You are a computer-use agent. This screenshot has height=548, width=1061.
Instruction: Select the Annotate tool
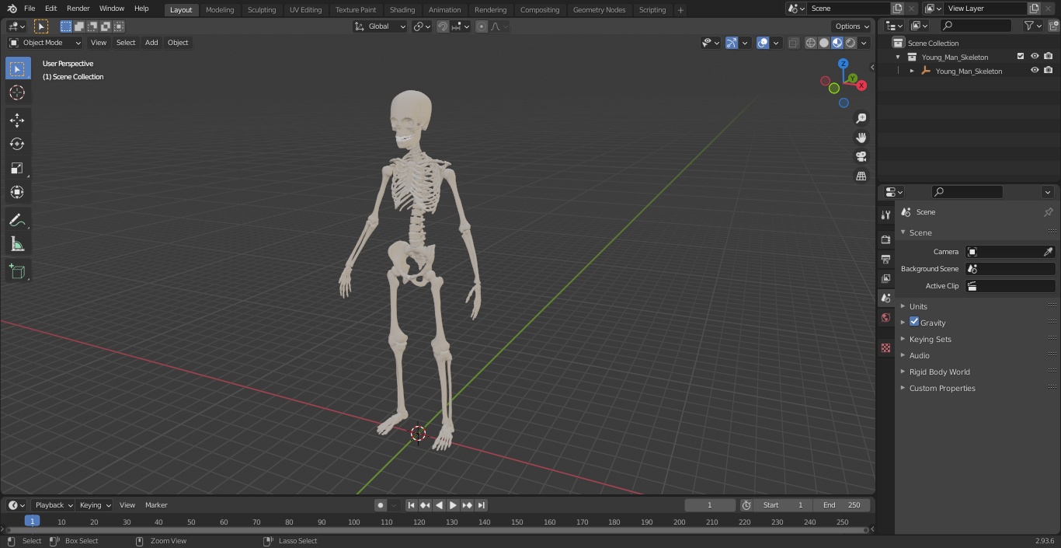tap(17, 221)
